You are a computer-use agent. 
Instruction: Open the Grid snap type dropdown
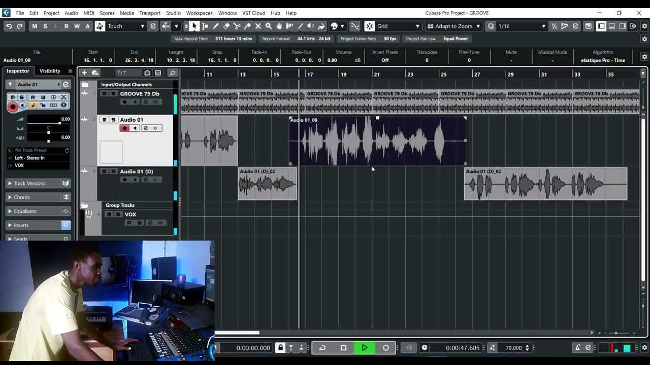[x=399, y=26]
